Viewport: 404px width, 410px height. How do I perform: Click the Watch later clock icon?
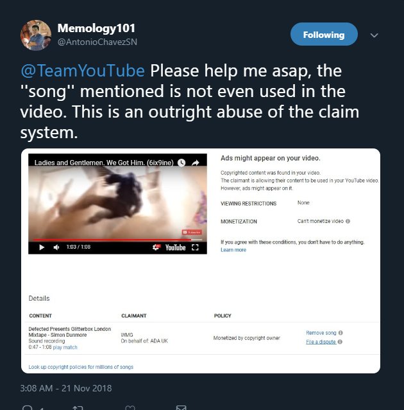[x=181, y=163]
